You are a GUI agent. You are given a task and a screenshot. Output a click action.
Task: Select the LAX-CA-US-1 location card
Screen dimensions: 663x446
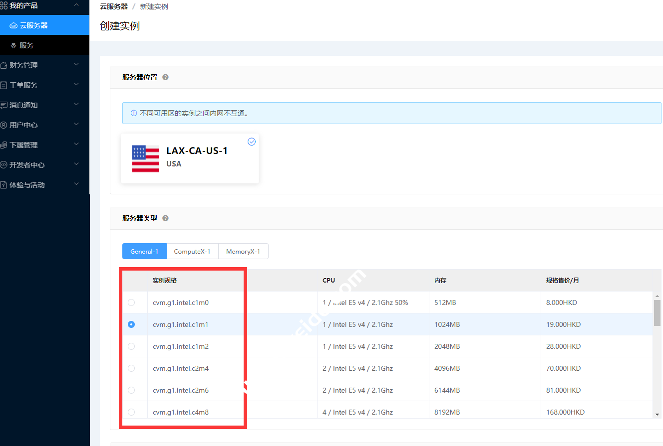pyautogui.click(x=190, y=158)
